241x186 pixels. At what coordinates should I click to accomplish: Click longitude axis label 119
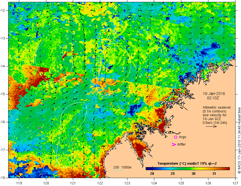tap(19, 183)
